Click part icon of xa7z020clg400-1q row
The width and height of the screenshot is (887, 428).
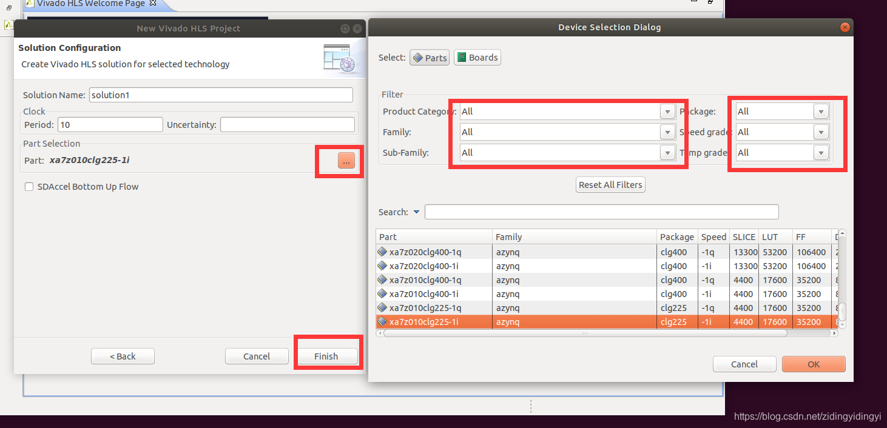(382, 252)
